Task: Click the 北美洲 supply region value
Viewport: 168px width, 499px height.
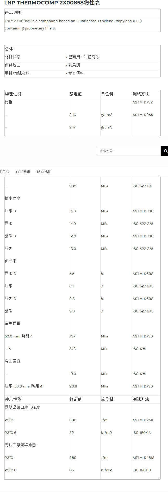Action: (74, 65)
